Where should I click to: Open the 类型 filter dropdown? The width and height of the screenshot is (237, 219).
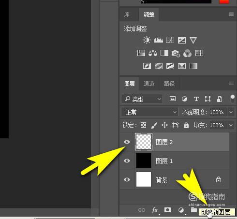pos(142,99)
